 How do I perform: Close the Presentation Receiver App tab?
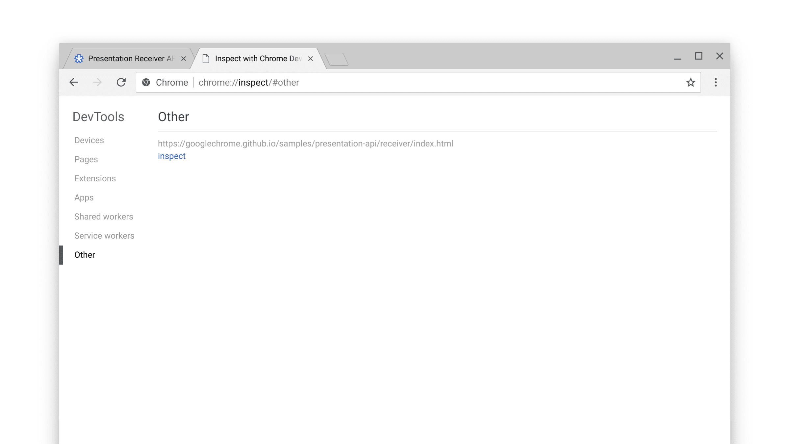tap(184, 58)
